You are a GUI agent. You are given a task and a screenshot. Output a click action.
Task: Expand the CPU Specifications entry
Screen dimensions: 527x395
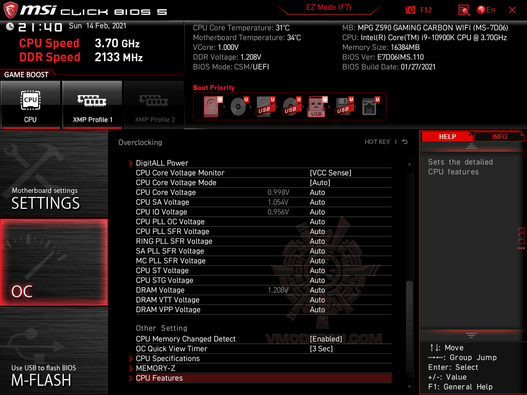[x=168, y=358]
